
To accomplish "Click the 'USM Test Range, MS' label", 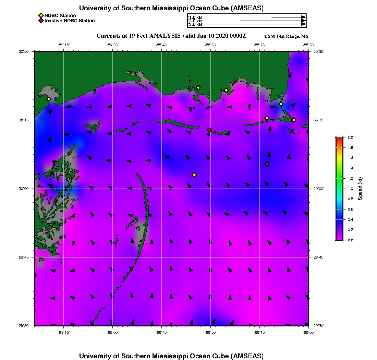I will pos(286,36).
